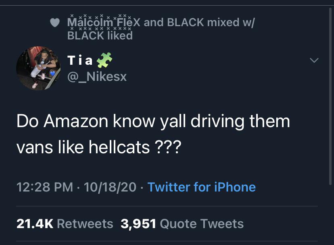Open the Tia display name

coord(80,61)
